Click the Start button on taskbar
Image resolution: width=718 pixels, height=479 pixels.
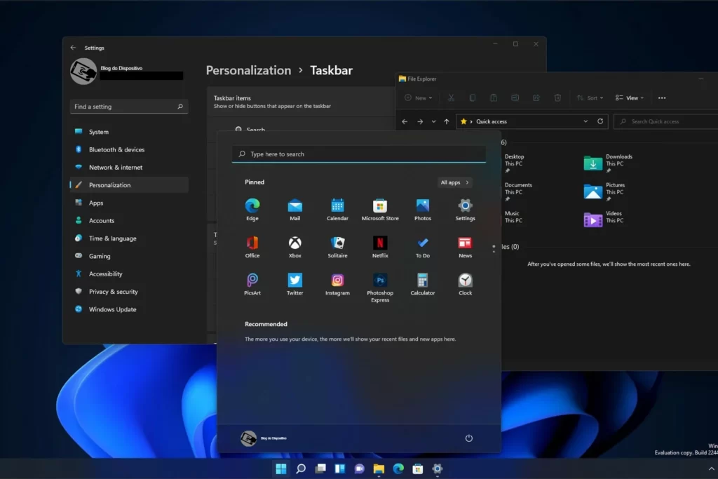(281, 468)
